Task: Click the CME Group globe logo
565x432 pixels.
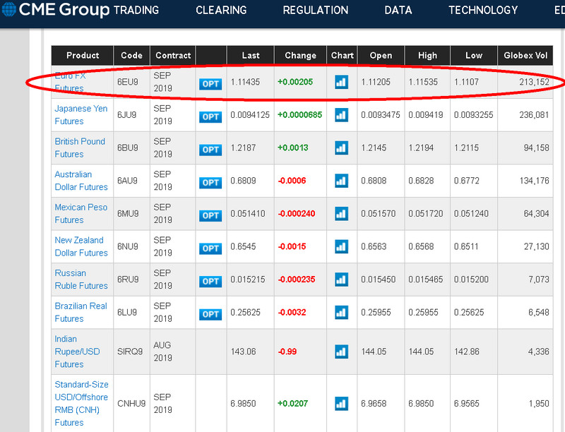Action: 8,9
